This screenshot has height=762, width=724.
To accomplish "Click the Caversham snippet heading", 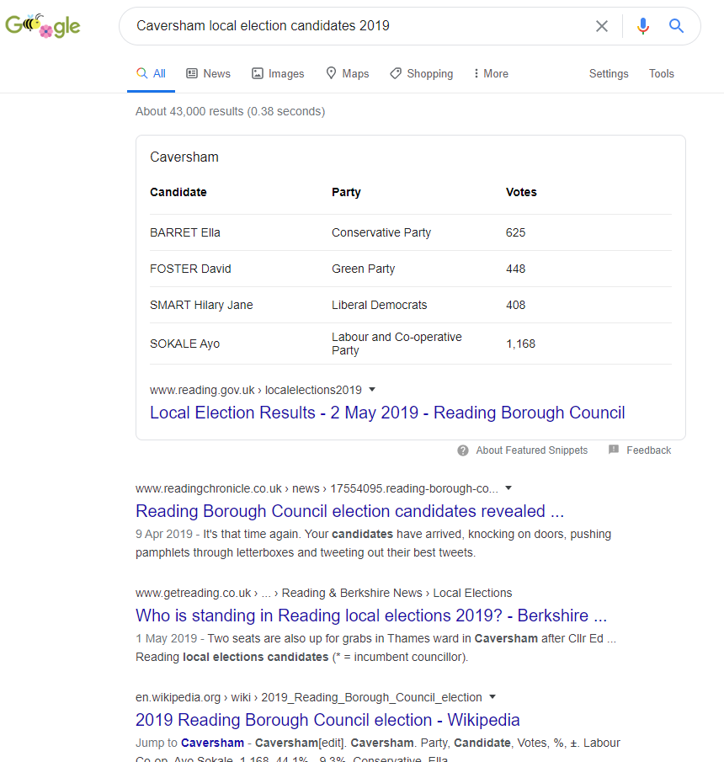I will pyautogui.click(x=184, y=157).
